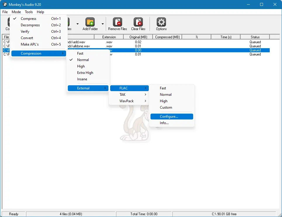Select Extra High compression level
The height and width of the screenshot is (217, 282).
88,73
